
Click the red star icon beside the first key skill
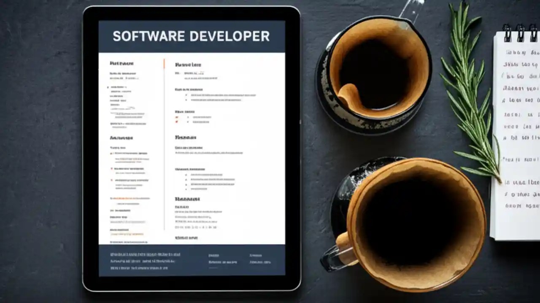(176, 117)
